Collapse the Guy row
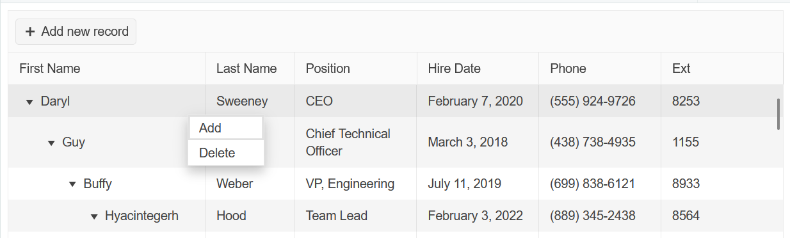The width and height of the screenshot is (790, 238). (x=51, y=143)
